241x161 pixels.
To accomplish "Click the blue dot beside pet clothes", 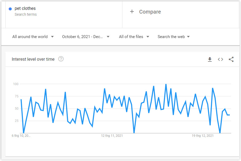I will (10, 9).
